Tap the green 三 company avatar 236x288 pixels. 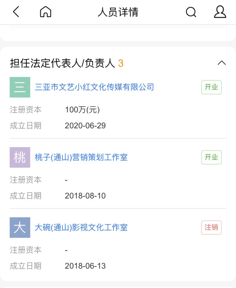click(20, 87)
